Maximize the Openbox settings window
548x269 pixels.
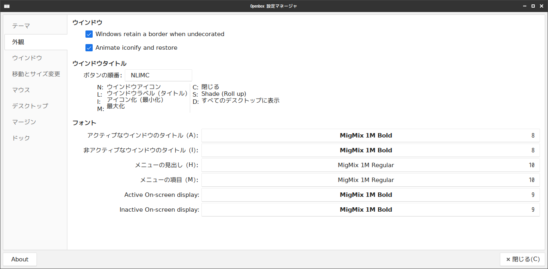(533, 6)
